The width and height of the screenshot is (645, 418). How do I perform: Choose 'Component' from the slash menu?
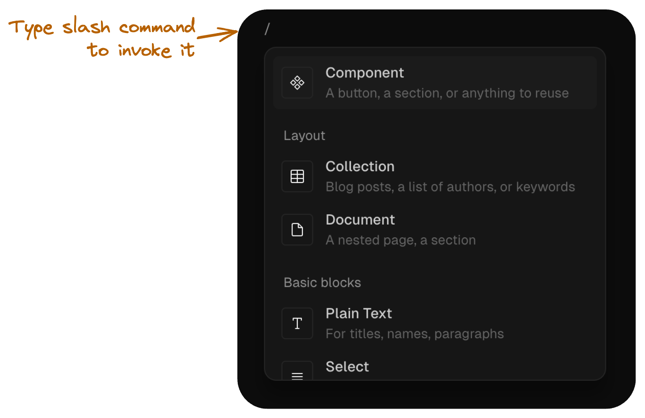point(364,73)
